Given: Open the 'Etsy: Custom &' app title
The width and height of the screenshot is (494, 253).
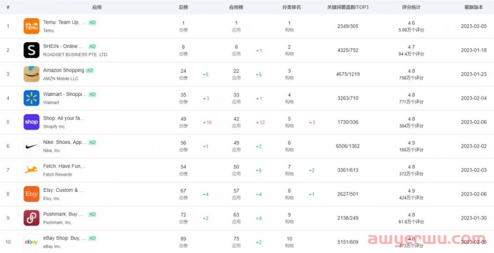Looking at the screenshot, I should (x=63, y=190).
